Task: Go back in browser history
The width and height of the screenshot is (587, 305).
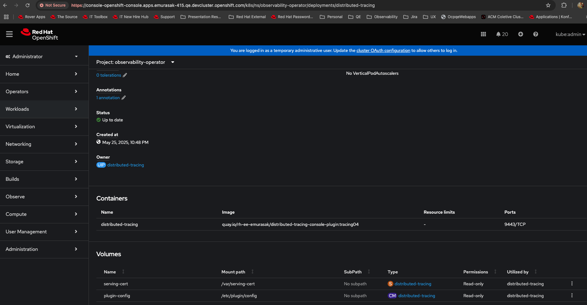Action: pyautogui.click(x=5, y=5)
